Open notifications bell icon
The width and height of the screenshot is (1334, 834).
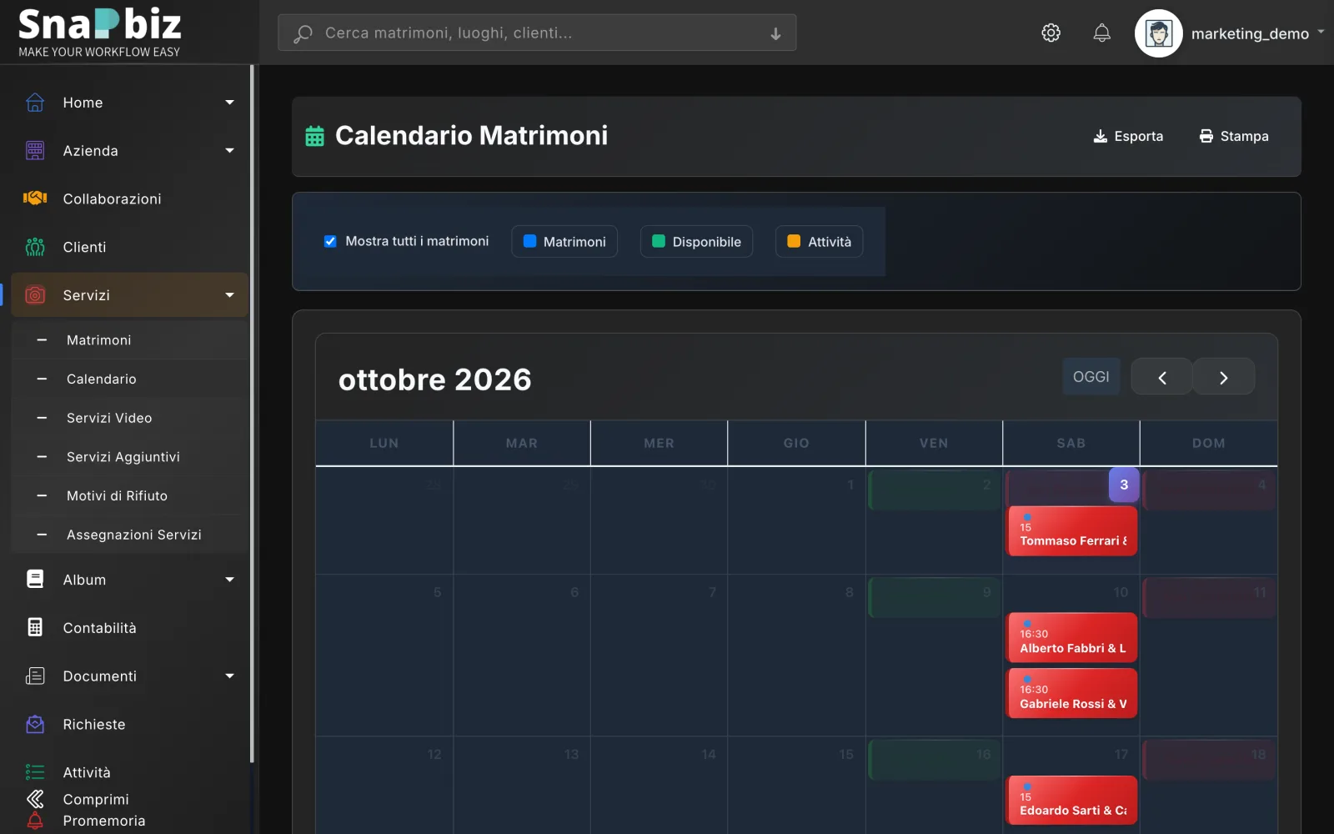[x=1101, y=33]
